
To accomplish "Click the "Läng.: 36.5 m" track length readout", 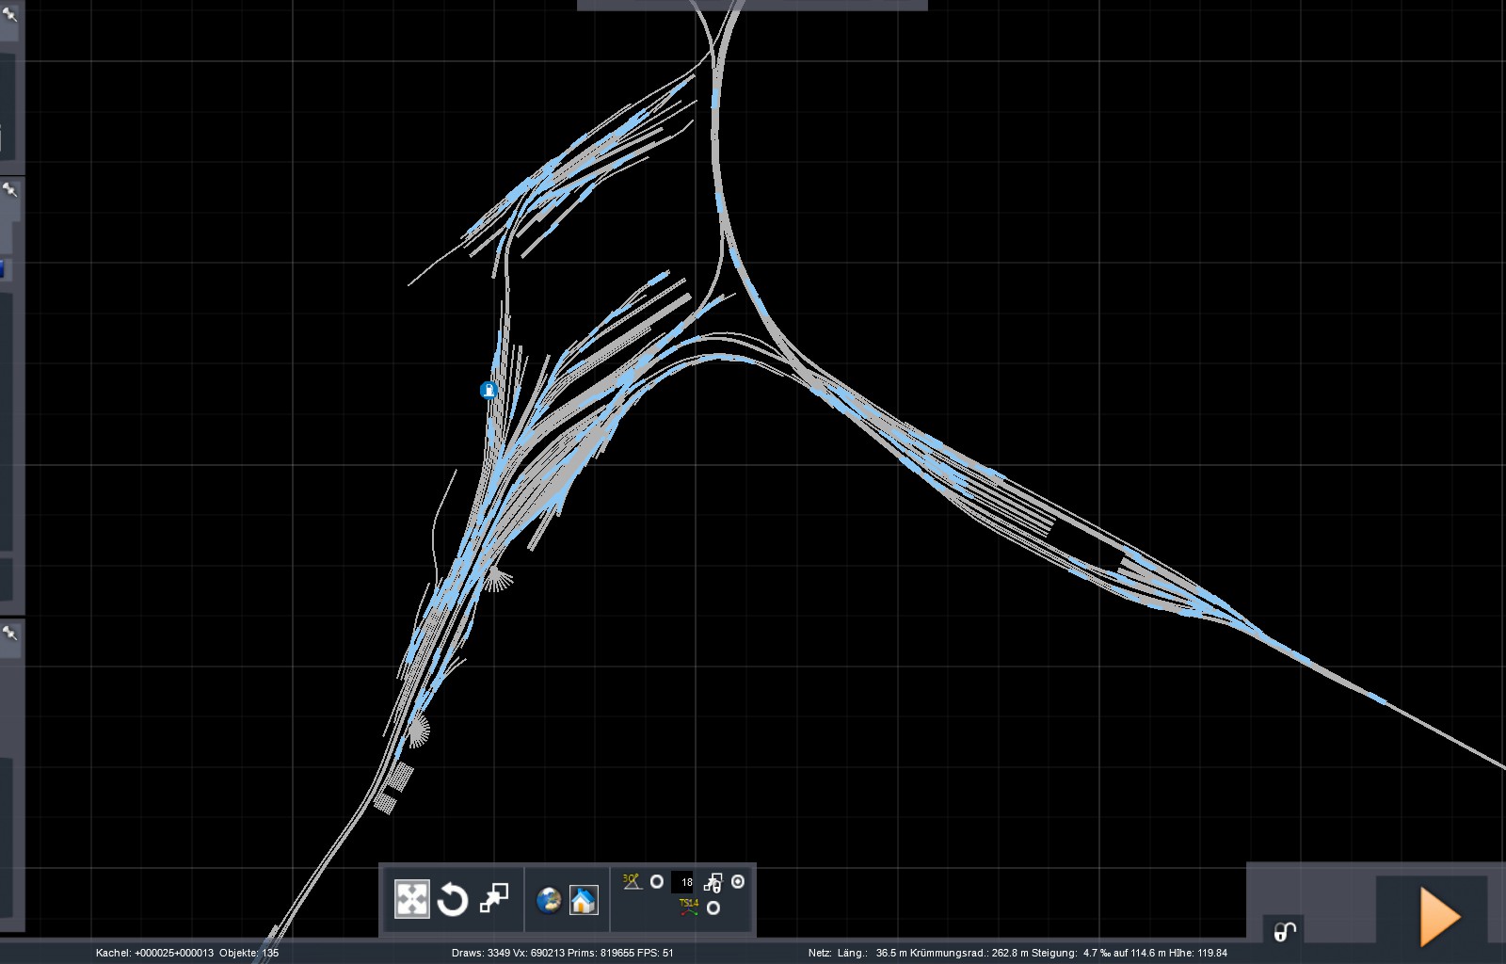I will point(872,953).
